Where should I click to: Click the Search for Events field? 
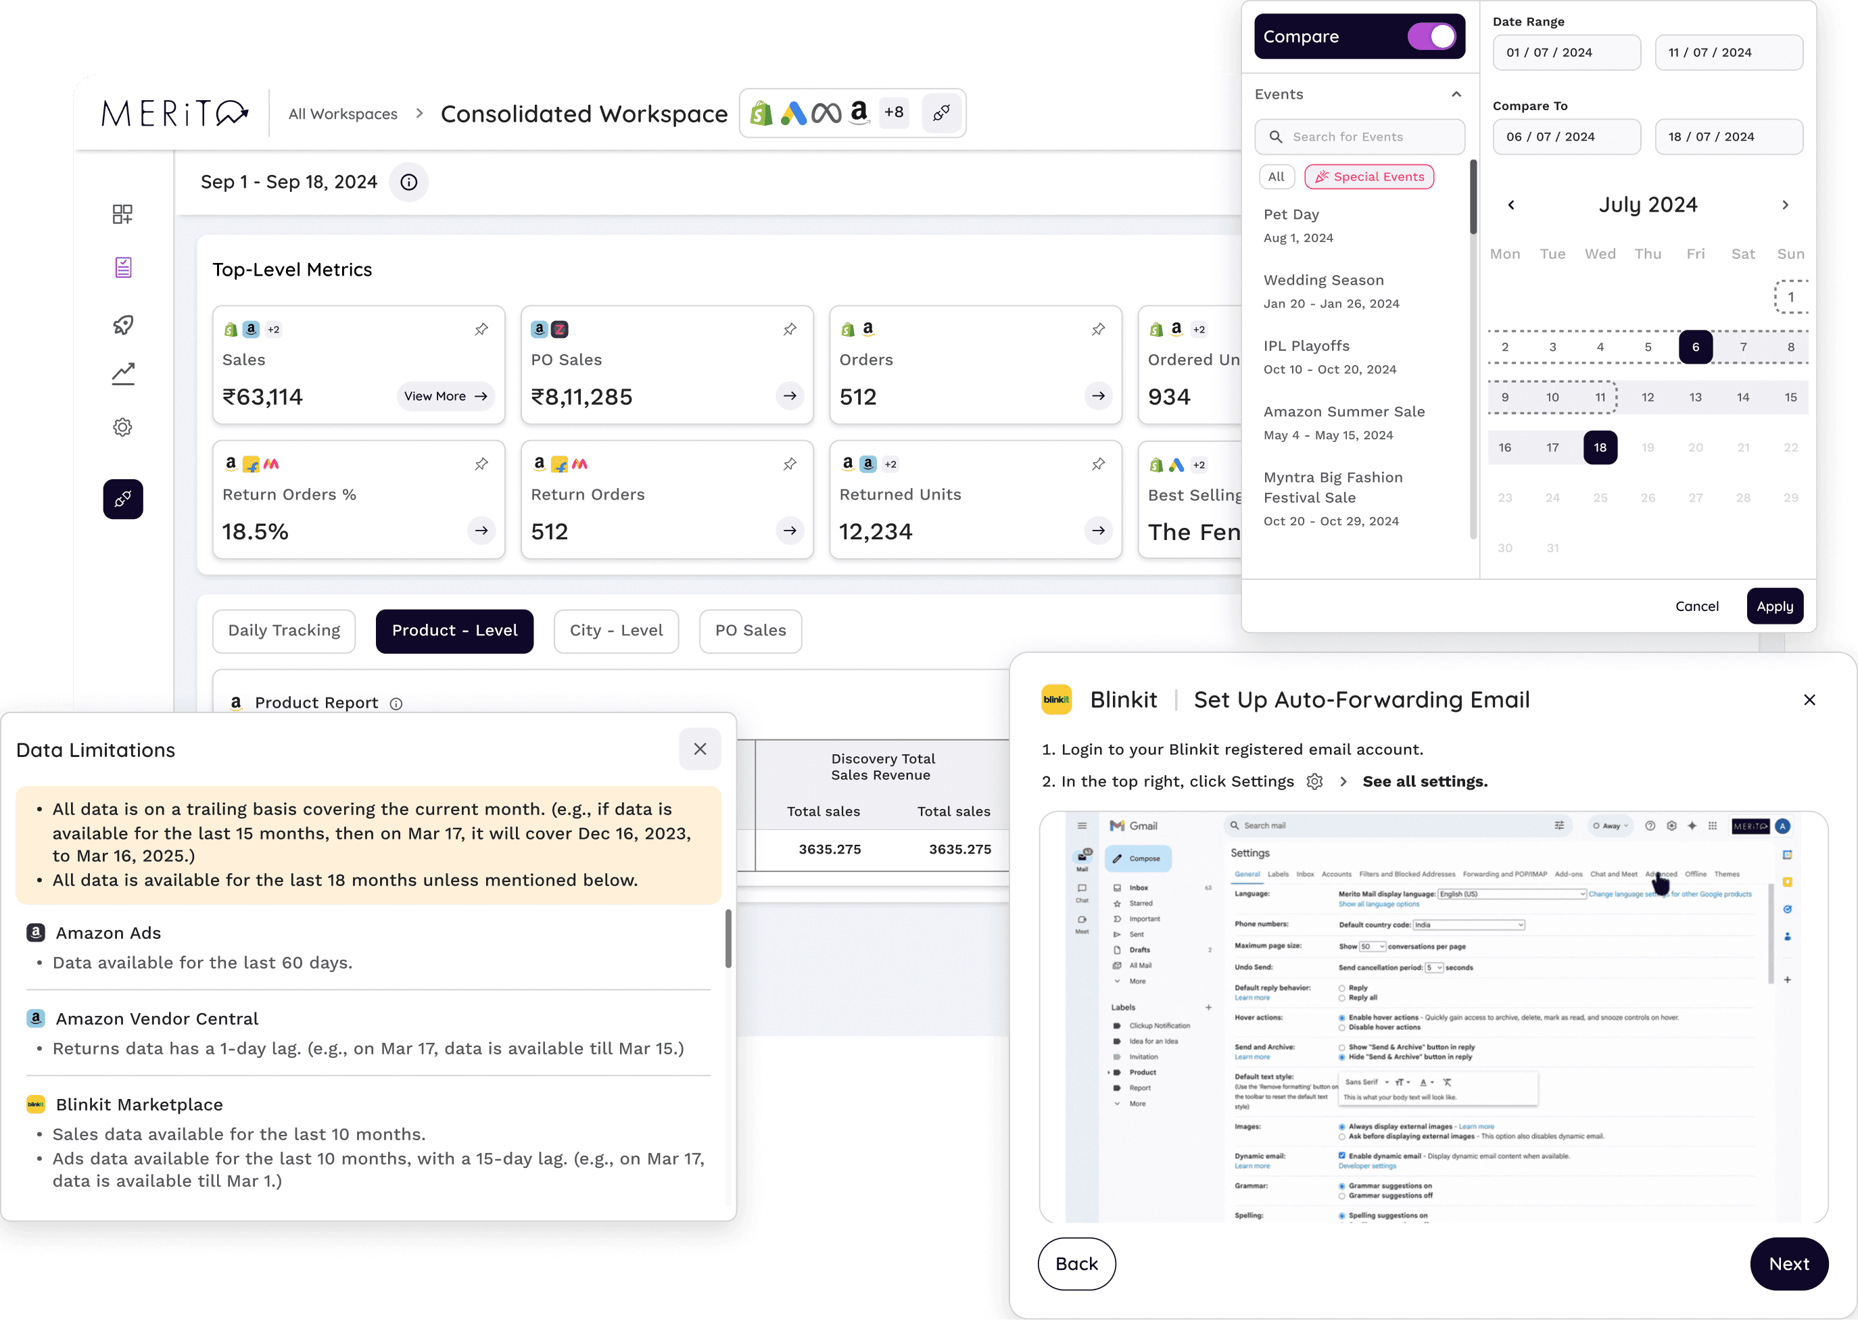1360,137
